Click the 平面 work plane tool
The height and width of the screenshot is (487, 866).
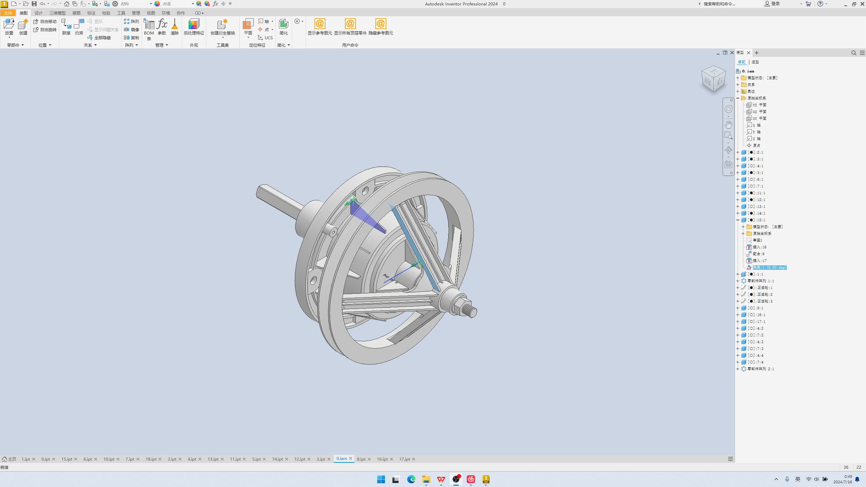pos(248,28)
